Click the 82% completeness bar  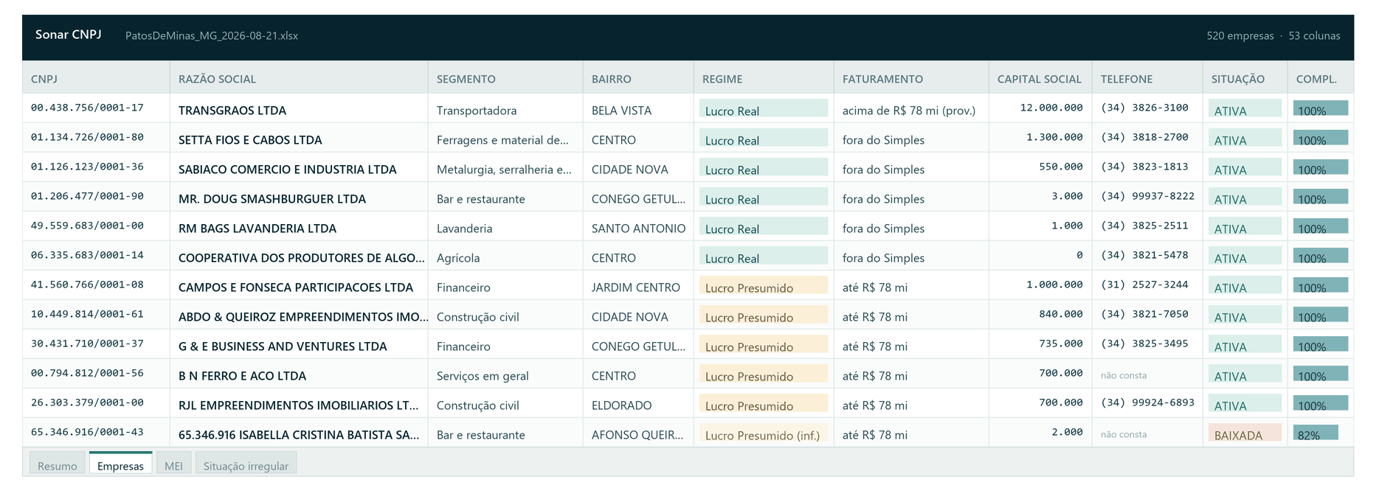click(1316, 433)
